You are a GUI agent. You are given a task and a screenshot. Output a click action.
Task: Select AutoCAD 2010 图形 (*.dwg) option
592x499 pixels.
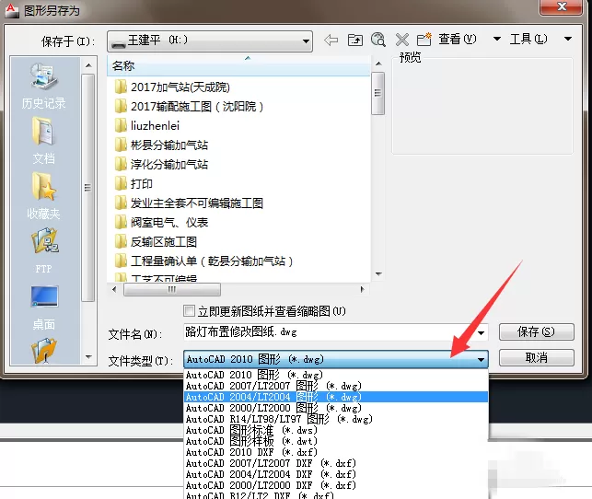[336, 375]
